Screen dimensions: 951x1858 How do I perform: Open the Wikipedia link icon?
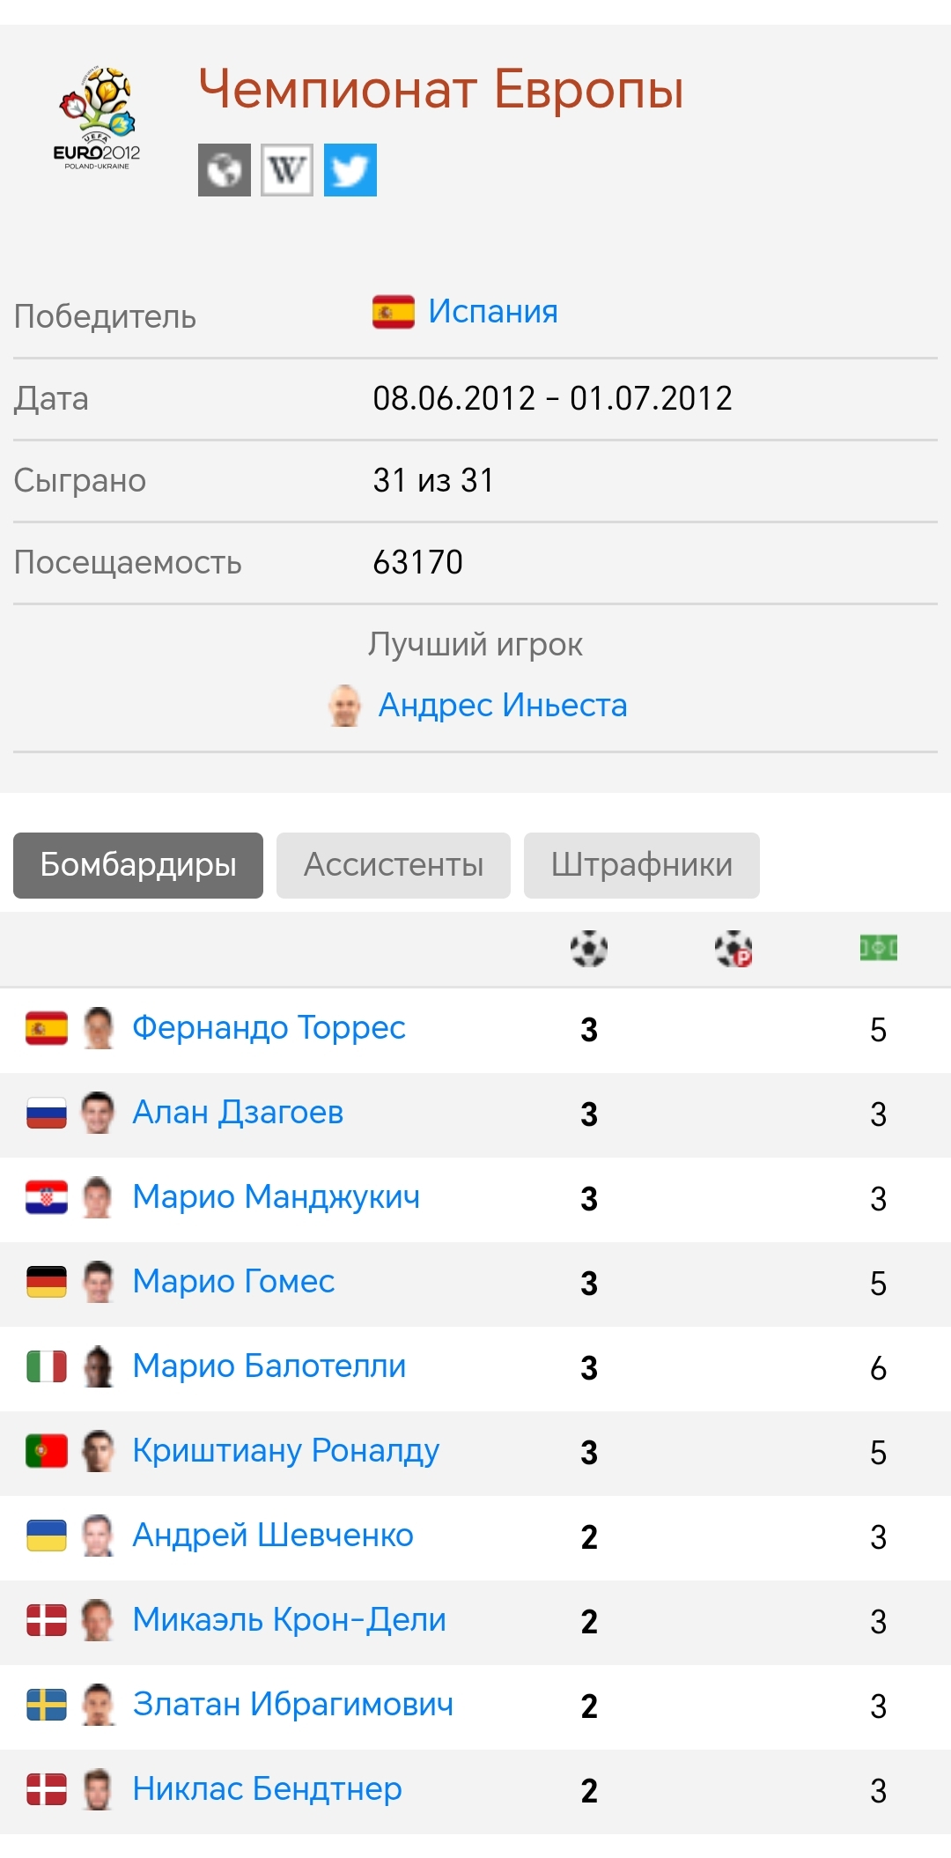tap(287, 170)
